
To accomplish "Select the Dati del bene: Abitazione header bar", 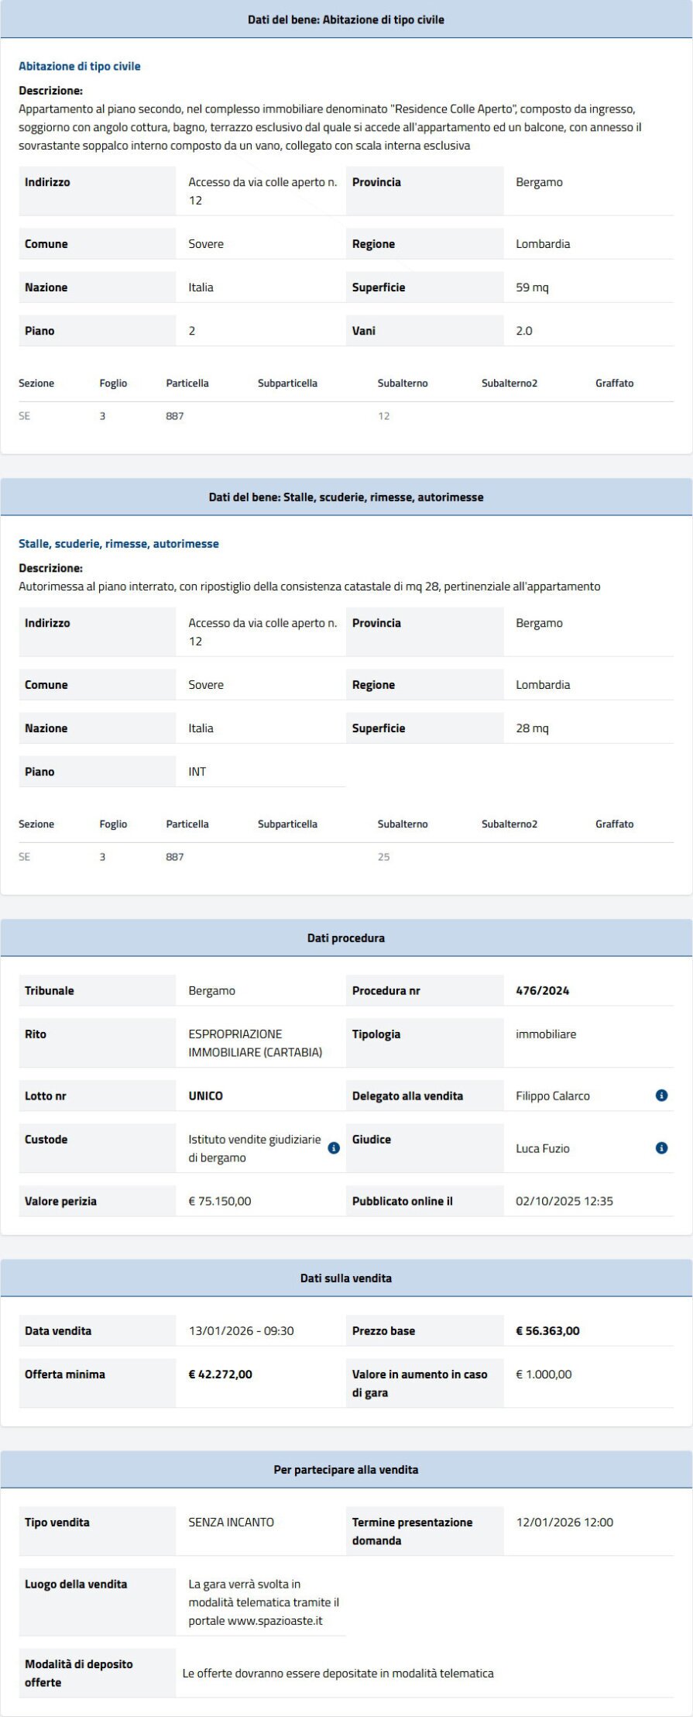I will pos(346,19).
